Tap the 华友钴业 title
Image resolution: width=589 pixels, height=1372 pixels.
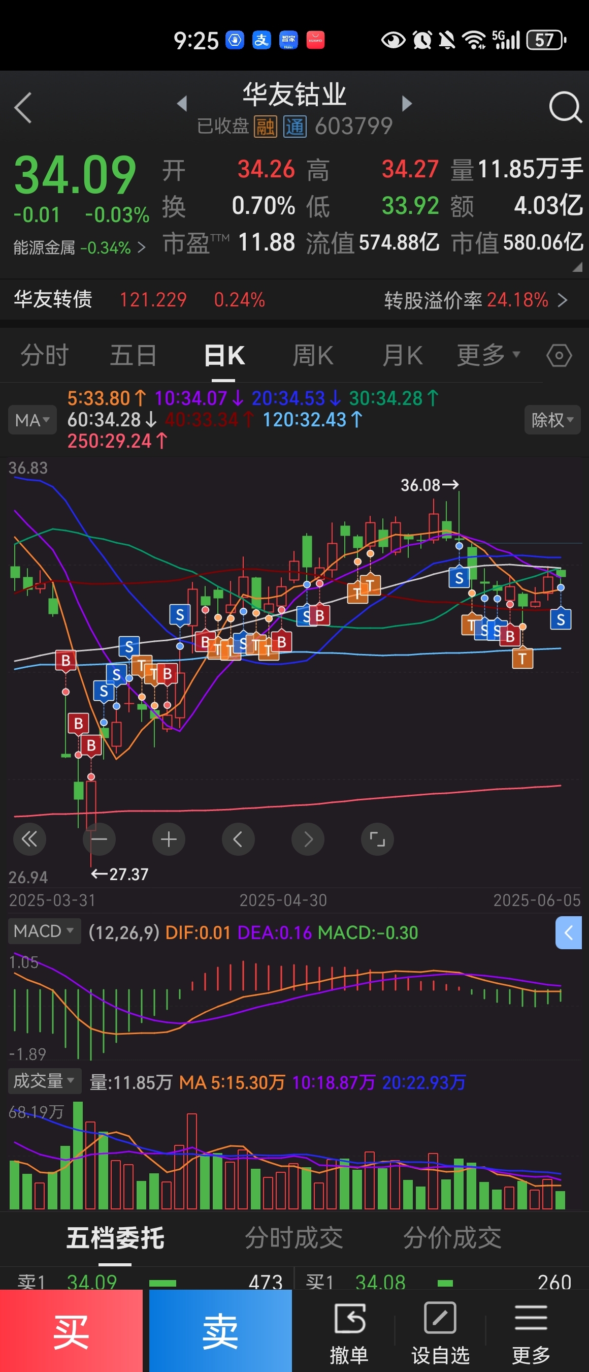pos(294,95)
